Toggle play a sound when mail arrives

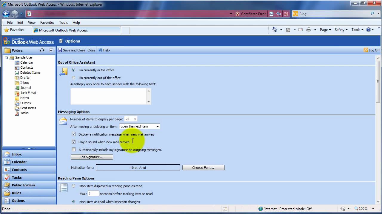pyautogui.click(x=73, y=142)
